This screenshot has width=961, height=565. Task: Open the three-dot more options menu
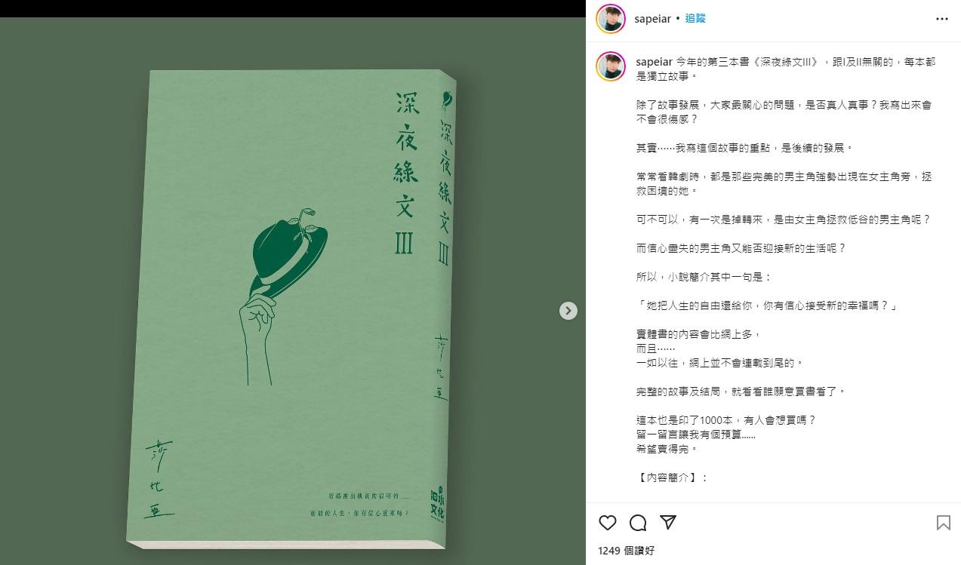tap(941, 18)
